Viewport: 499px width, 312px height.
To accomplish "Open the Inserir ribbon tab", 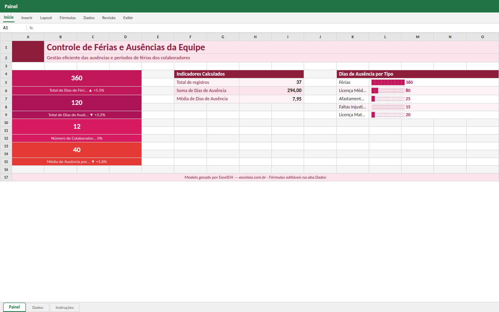I will tap(27, 18).
